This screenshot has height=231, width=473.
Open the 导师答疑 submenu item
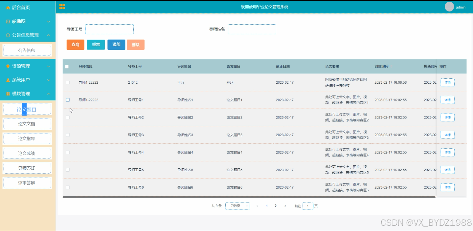27,168
